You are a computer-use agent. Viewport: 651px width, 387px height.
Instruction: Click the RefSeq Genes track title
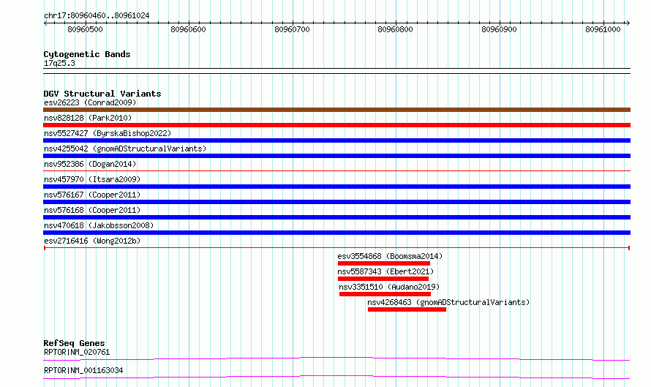click(x=74, y=343)
